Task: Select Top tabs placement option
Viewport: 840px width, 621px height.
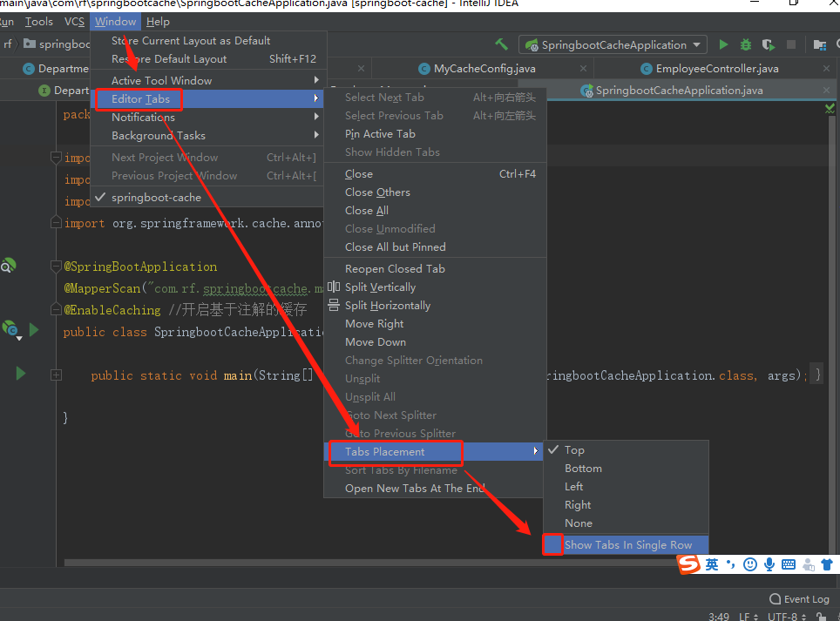Action: (x=626, y=450)
